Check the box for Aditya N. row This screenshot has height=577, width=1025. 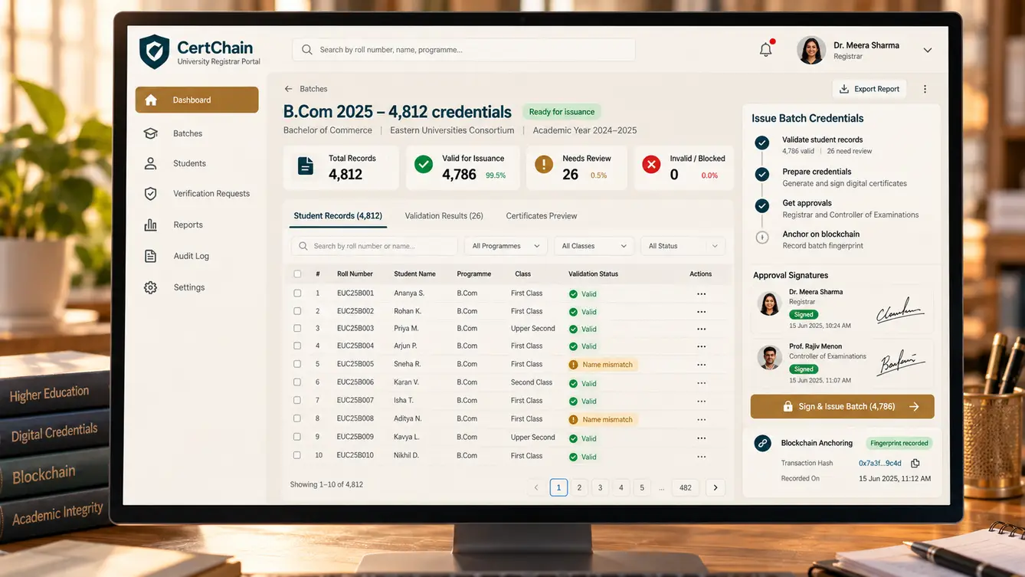(x=297, y=418)
